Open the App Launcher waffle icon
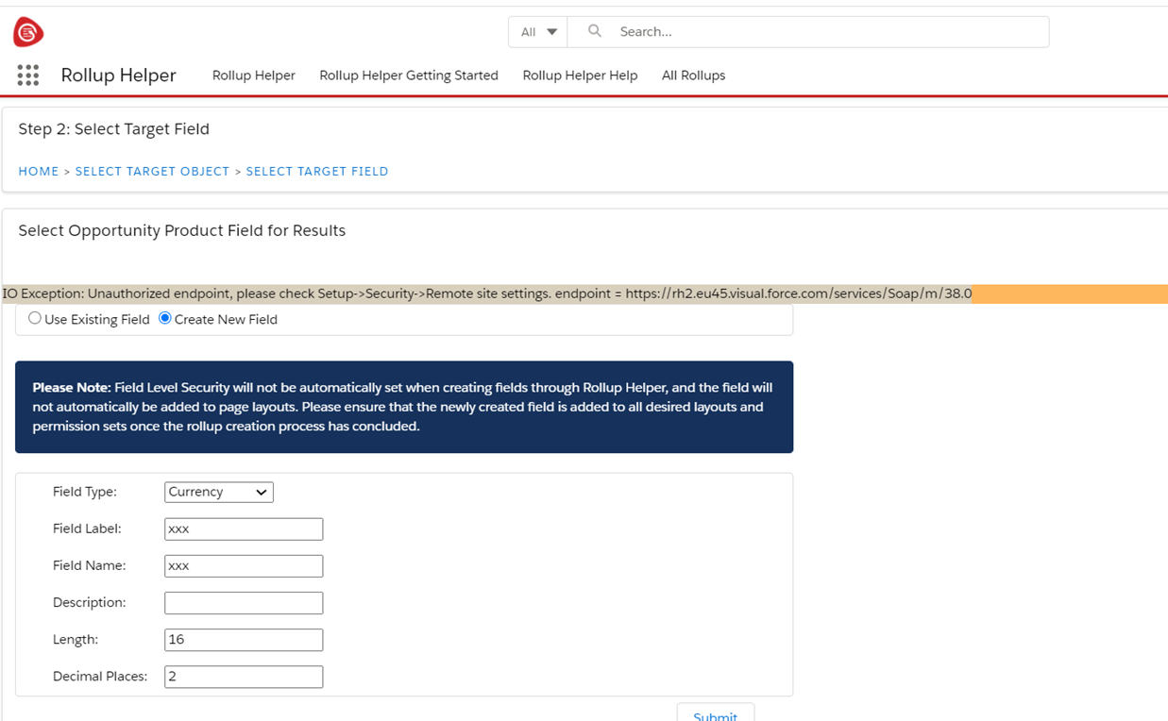Image resolution: width=1168 pixels, height=721 pixels. 27,75
